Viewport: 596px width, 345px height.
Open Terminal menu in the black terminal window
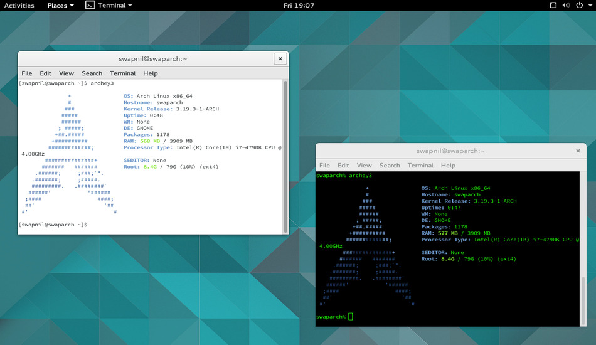coord(420,165)
